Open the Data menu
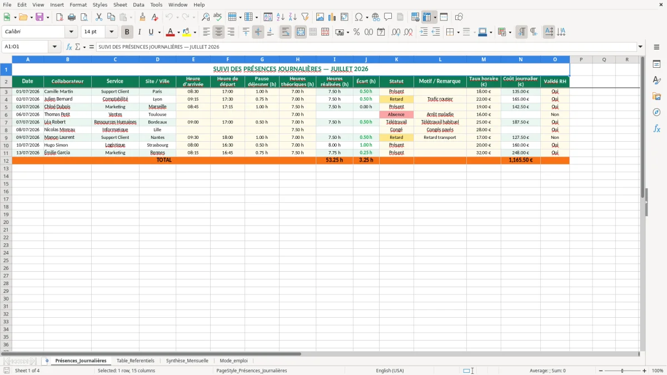This screenshot has width=667, height=375. [x=138, y=4]
